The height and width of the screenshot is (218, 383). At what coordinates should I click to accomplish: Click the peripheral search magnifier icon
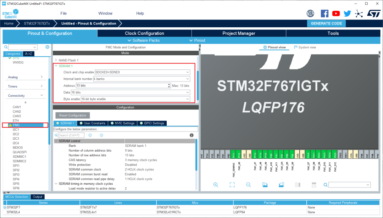(6, 47)
